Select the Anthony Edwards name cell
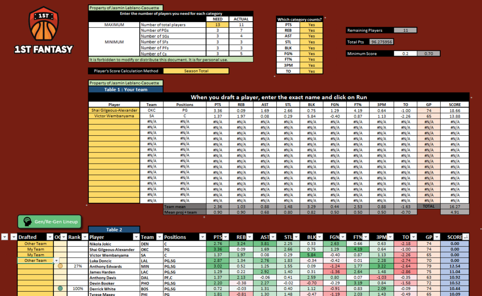This screenshot has height=296, width=482. 114,266
